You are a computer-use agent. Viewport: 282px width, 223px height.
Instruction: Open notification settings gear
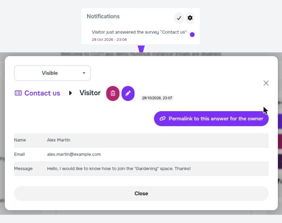pos(190,18)
